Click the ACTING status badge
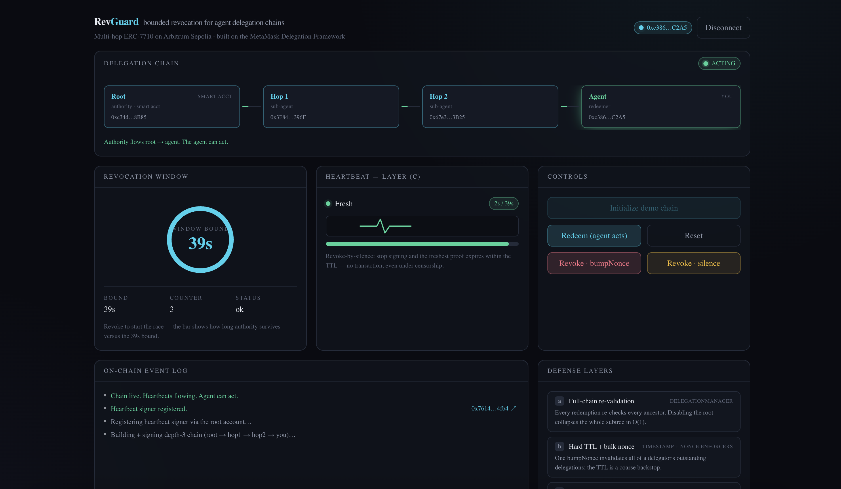 (x=719, y=63)
